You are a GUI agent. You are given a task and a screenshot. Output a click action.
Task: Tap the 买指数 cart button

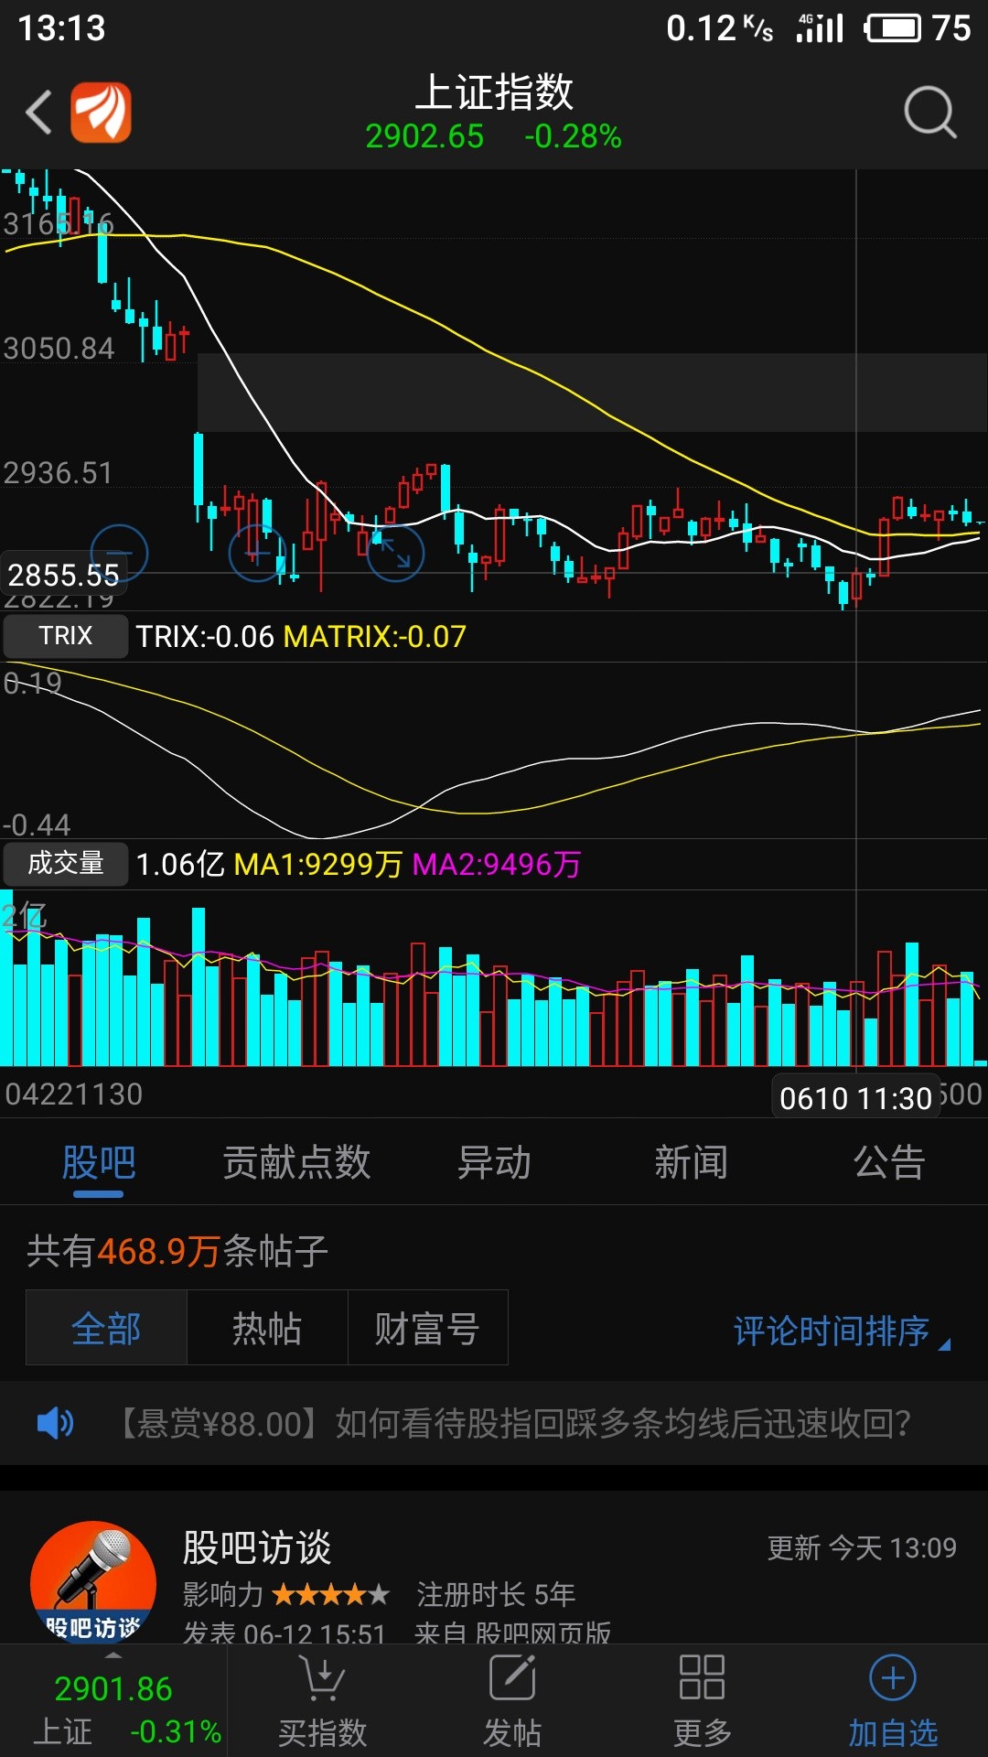[322, 1702]
